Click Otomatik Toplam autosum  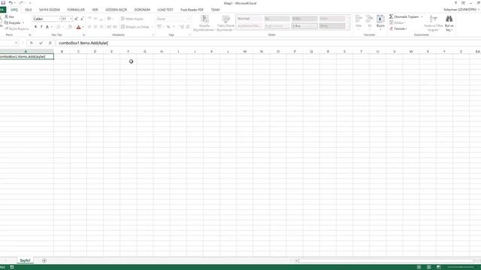tap(404, 16)
